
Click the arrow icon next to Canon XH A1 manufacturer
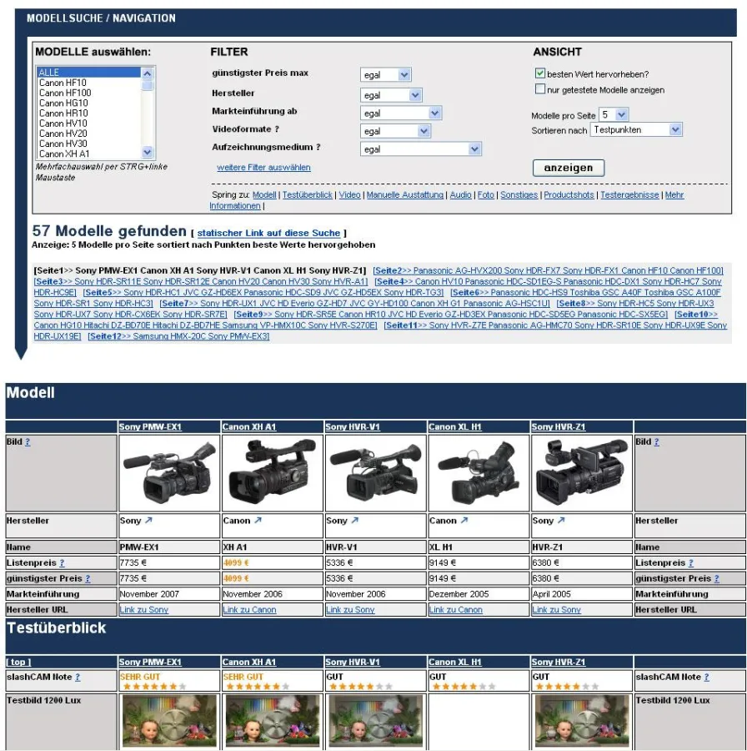click(x=258, y=521)
